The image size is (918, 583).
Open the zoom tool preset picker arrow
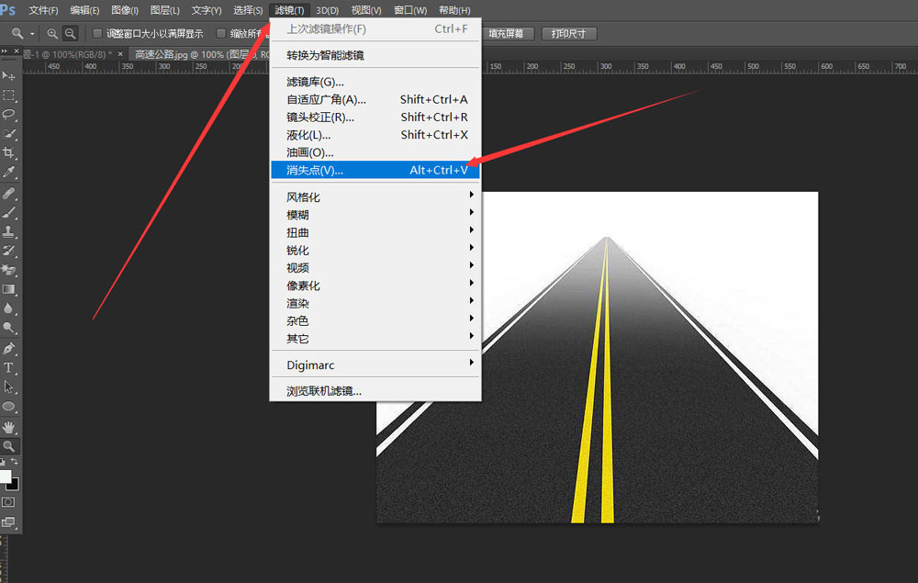coord(32,34)
